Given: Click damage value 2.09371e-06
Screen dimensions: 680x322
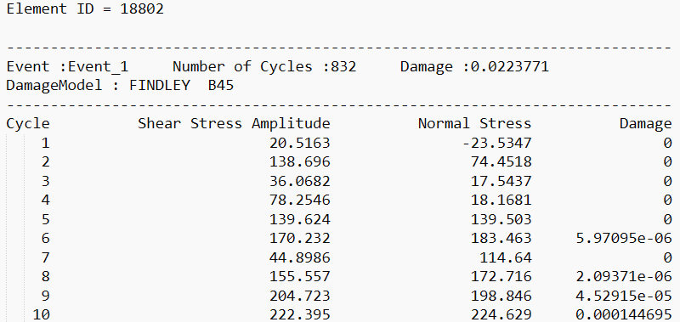Looking at the screenshot, I should click(624, 276).
